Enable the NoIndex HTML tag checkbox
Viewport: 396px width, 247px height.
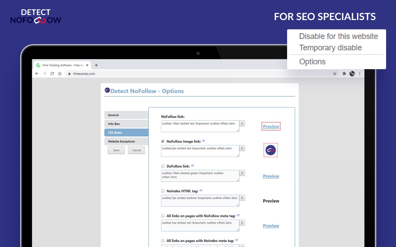163,191
